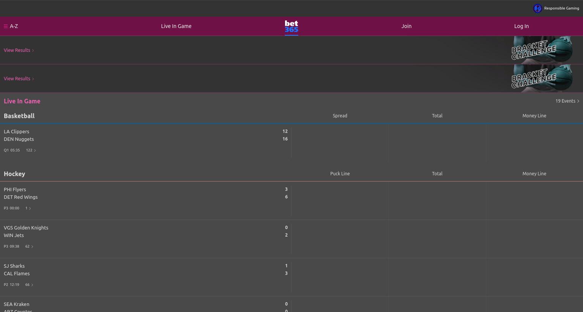Open the SEA Kraken team row
The image size is (583, 312).
pos(16,304)
